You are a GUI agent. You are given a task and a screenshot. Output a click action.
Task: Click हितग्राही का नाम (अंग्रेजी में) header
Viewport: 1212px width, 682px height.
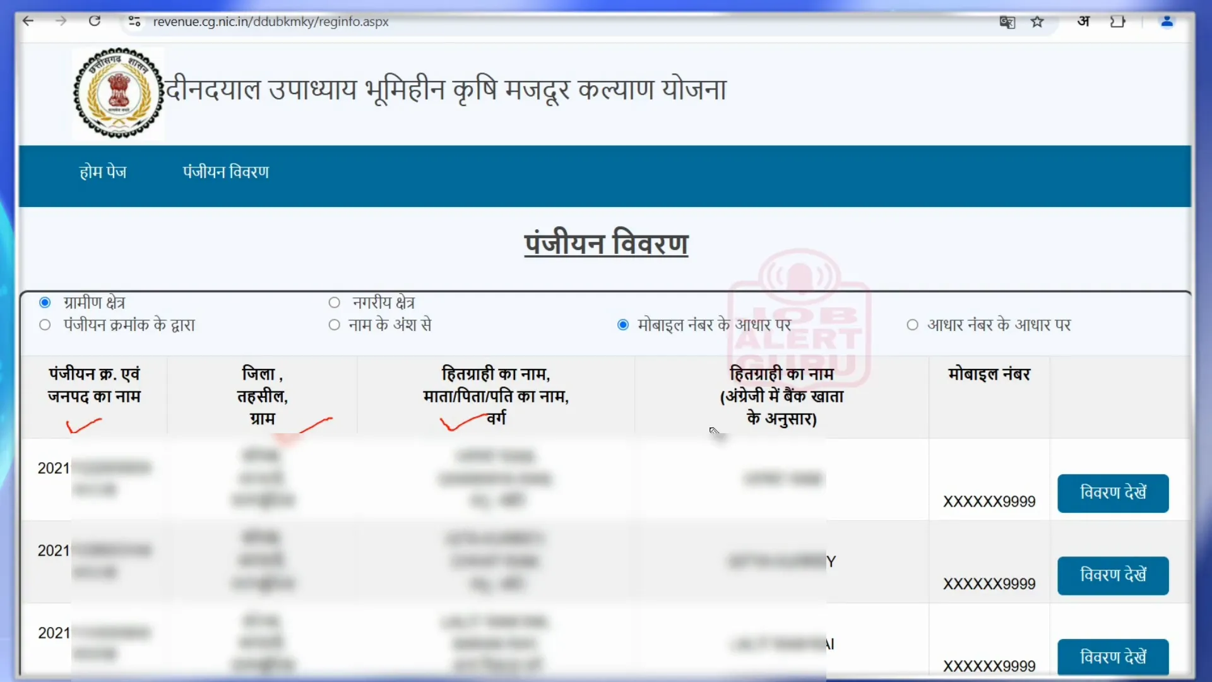781,396
